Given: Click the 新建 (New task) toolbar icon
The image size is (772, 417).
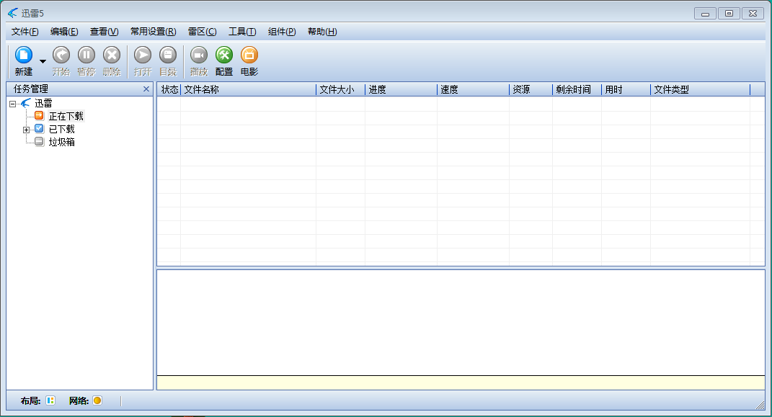Looking at the screenshot, I should (24, 55).
